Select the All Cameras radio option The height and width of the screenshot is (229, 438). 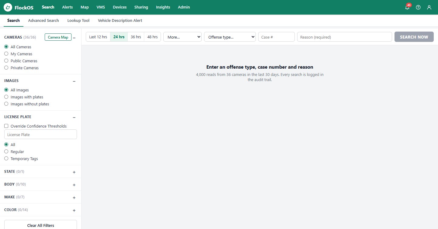pos(6,47)
